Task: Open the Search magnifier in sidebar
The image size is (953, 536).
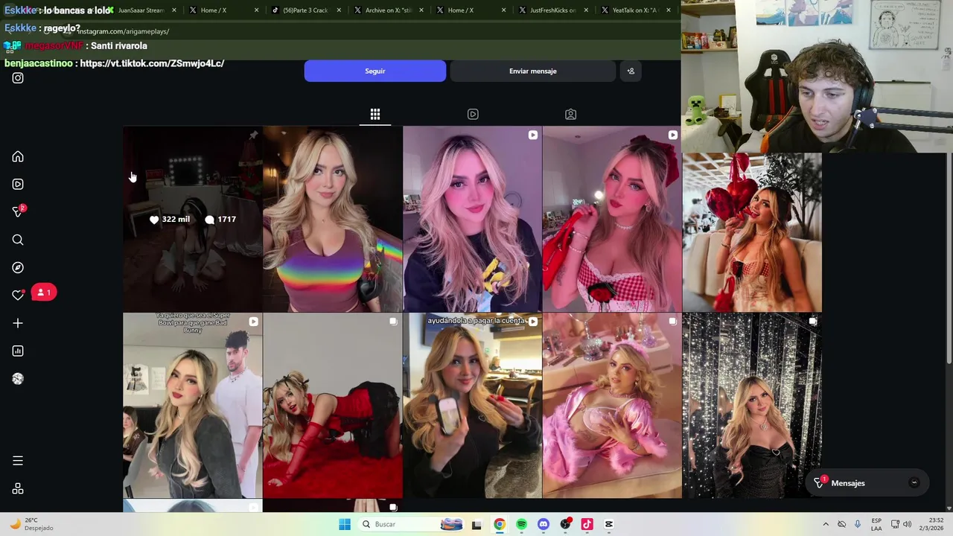Action: (x=18, y=240)
